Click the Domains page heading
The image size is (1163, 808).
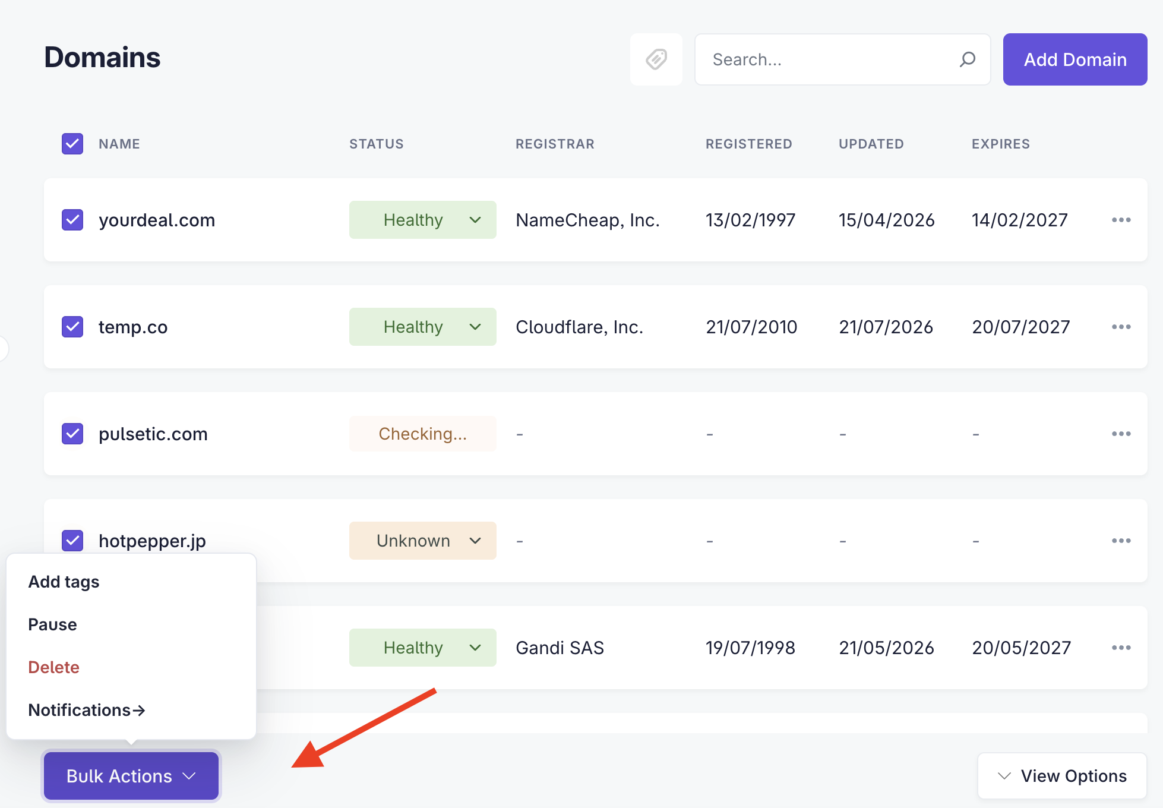click(x=102, y=57)
